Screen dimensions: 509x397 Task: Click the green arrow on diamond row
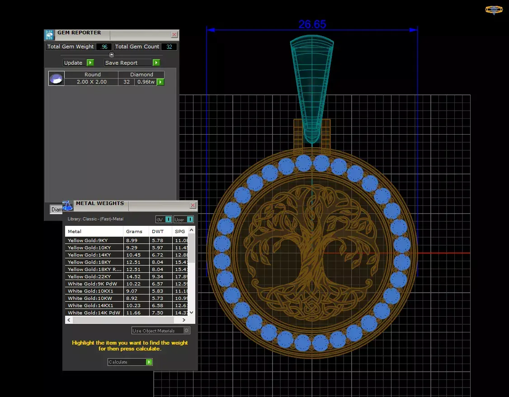[160, 82]
